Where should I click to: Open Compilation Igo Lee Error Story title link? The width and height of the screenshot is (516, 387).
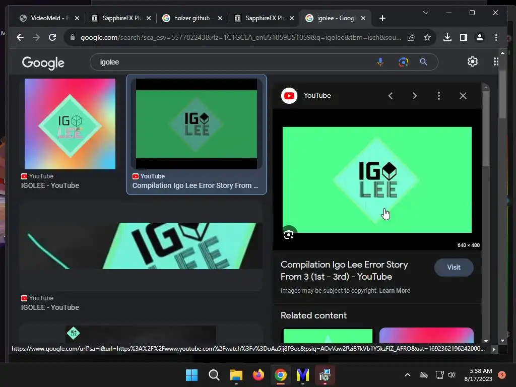pos(344,271)
